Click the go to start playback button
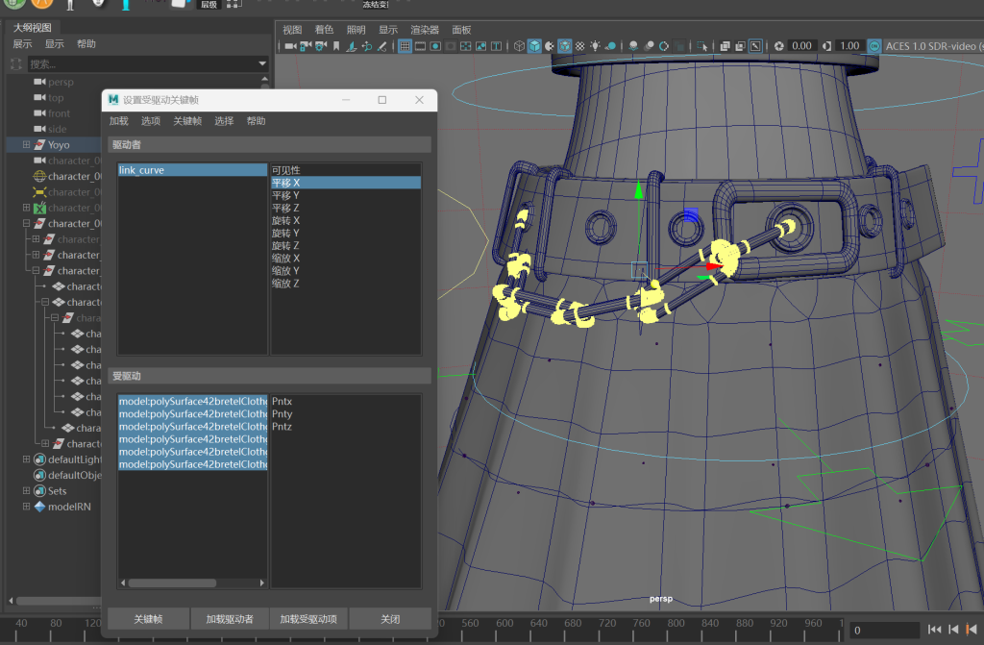The height and width of the screenshot is (645, 984). (934, 630)
